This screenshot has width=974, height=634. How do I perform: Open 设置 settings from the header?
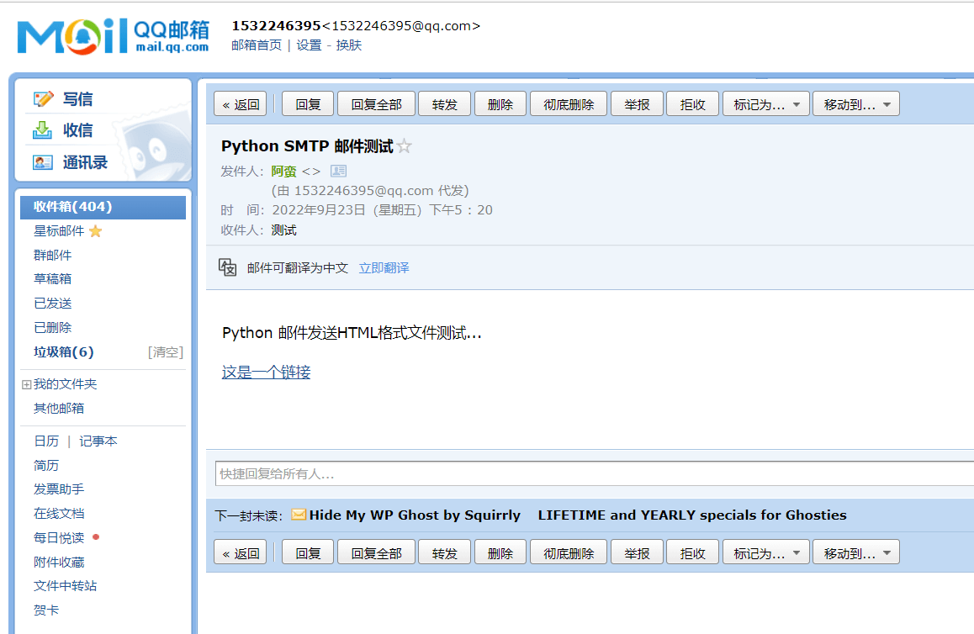(308, 45)
